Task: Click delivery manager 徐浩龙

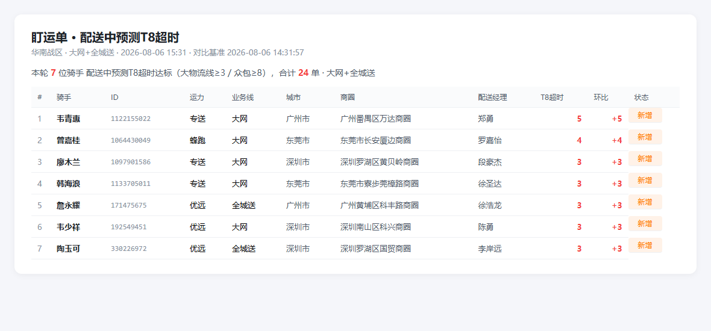Action: pos(490,206)
